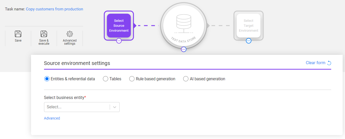345x139 pixels.
Task: Choose the Tables radio option
Action: coord(106,79)
